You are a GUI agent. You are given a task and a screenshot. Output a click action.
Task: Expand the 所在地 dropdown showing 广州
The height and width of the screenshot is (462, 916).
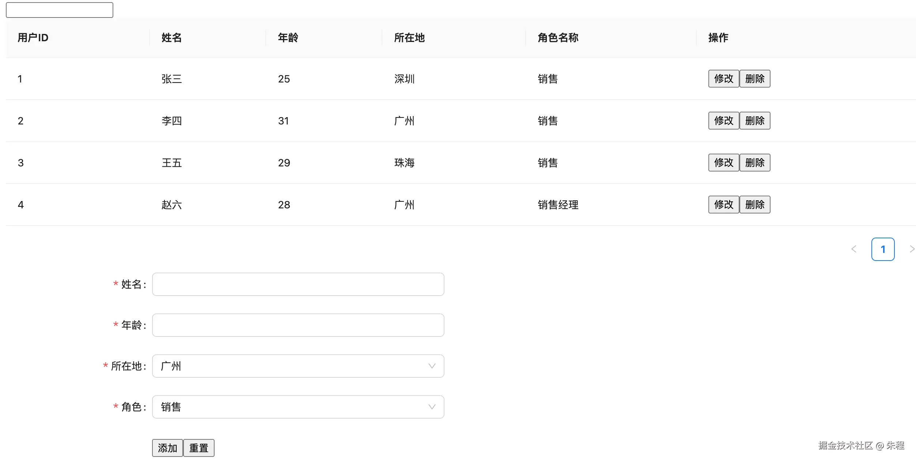[x=298, y=366]
